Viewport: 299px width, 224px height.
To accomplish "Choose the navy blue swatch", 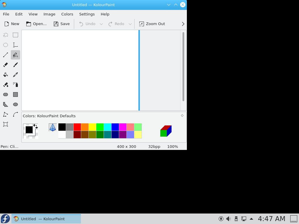I will tap(115, 135).
